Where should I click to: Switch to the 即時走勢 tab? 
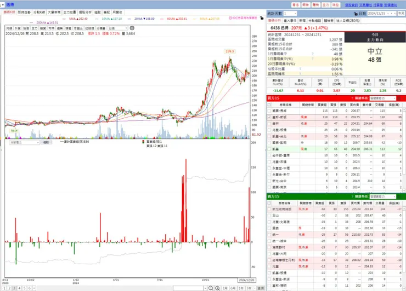[x=24, y=12]
